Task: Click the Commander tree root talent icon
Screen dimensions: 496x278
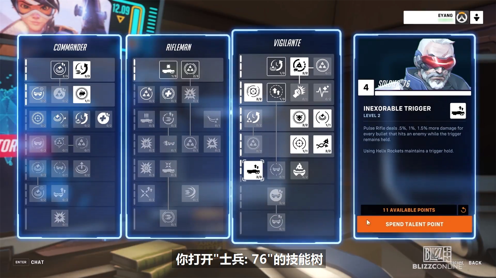Action: click(59, 68)
